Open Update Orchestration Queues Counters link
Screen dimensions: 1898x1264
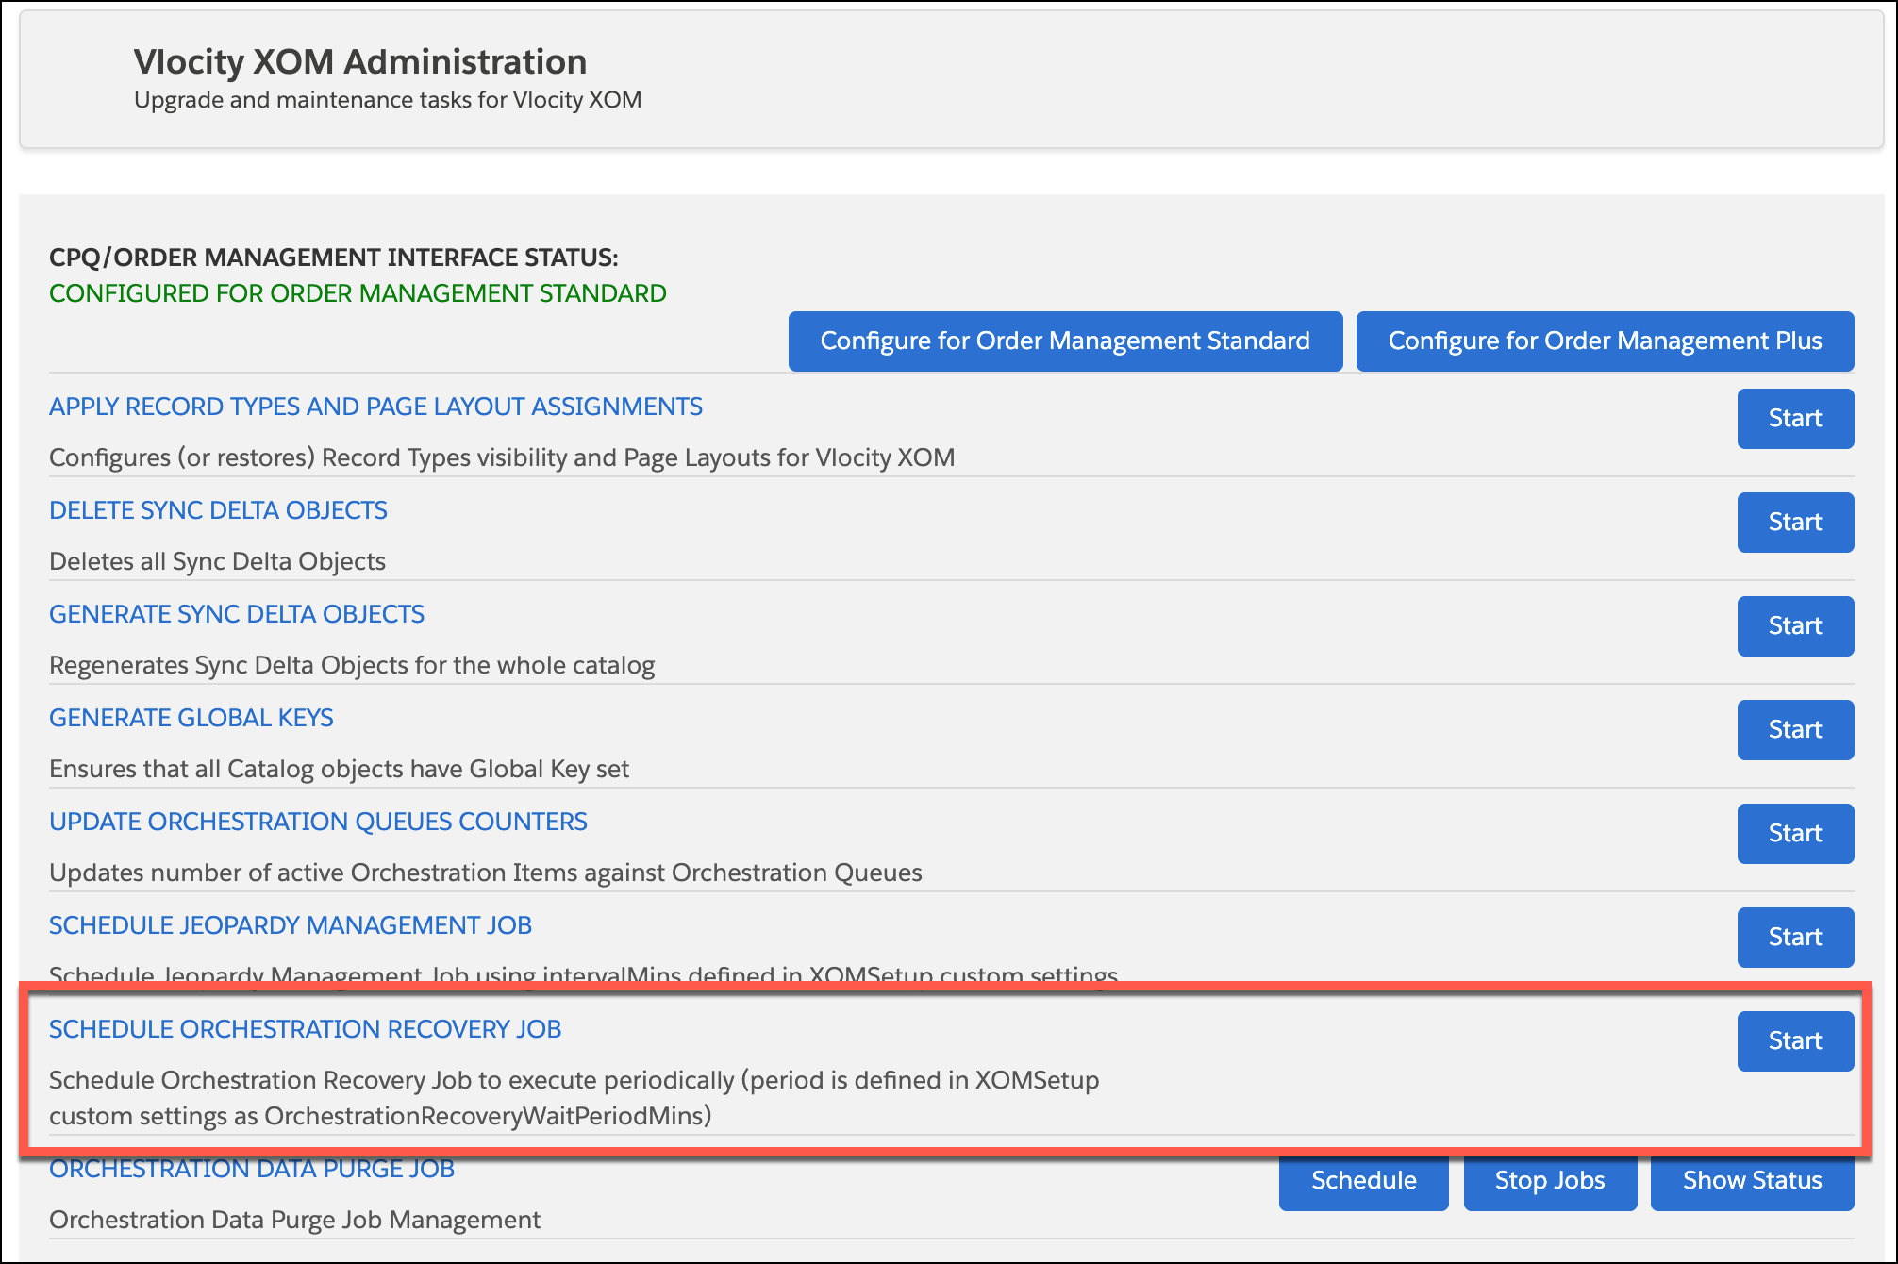coord(318,822)
